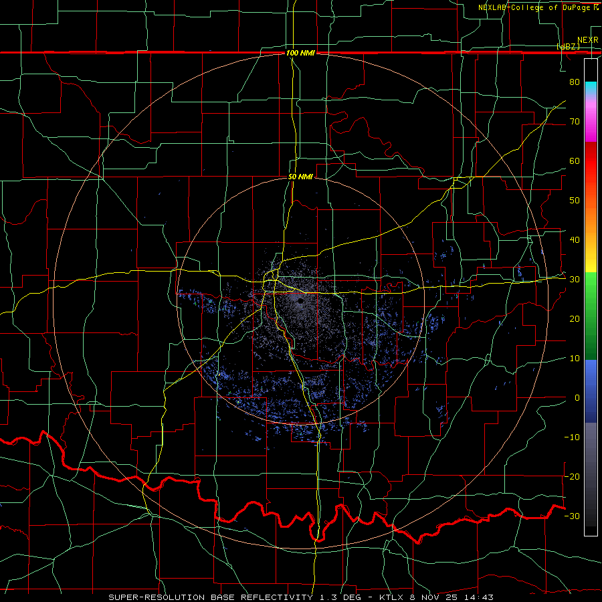The image size is (602, 602).
Task: Click the 0 value on the dBZ scale
Action: tap(577, 398)
